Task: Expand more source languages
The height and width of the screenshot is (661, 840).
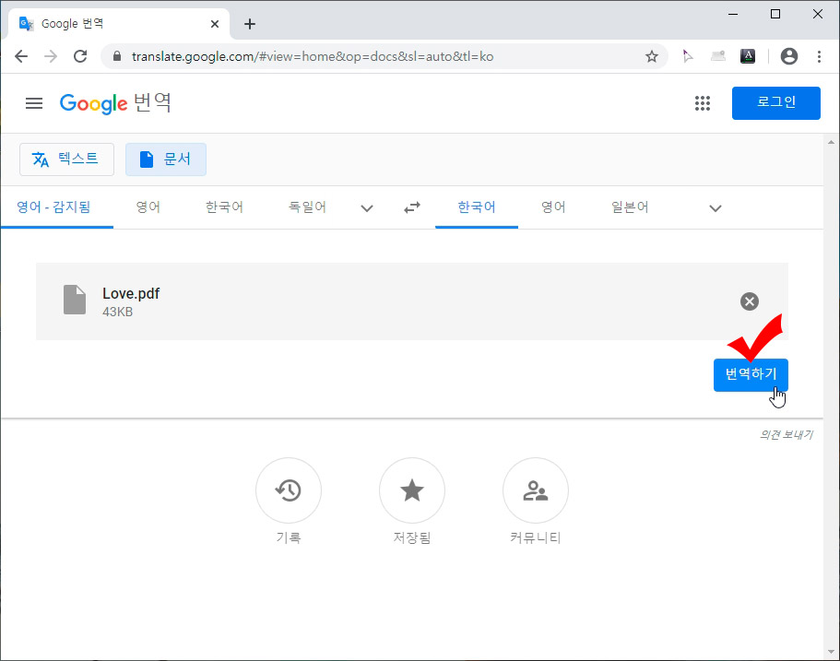Action: (x=366, y=207)
